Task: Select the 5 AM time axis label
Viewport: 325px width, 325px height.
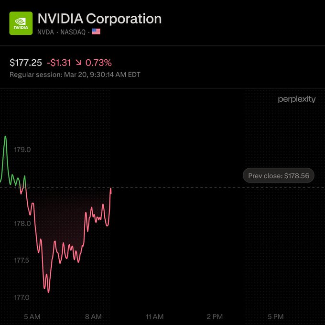Action: tap(32, 317)
